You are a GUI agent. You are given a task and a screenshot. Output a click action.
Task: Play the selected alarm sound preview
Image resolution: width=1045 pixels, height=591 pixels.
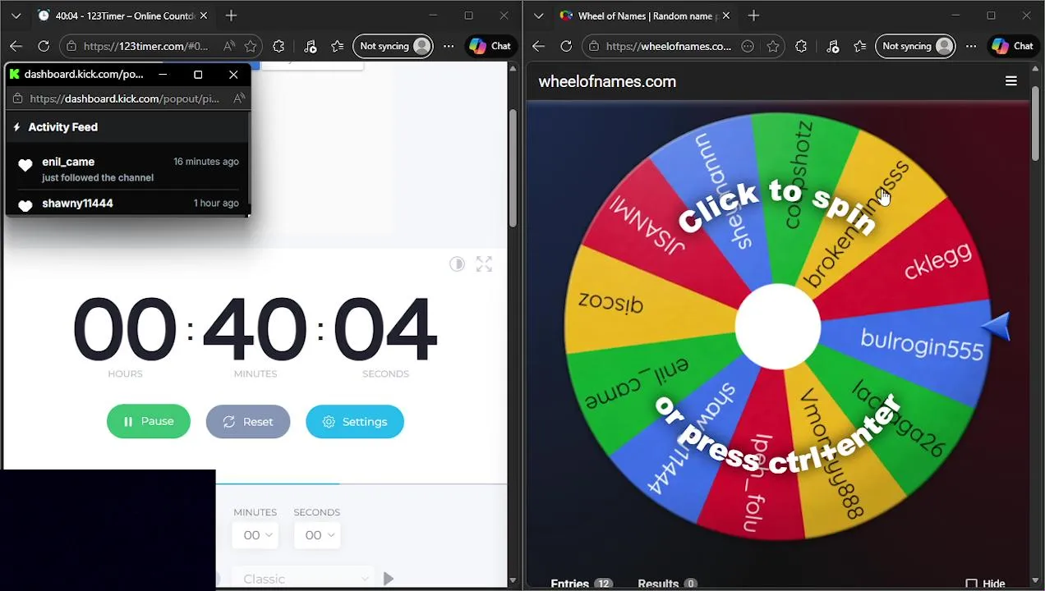(x=389, y=580)
